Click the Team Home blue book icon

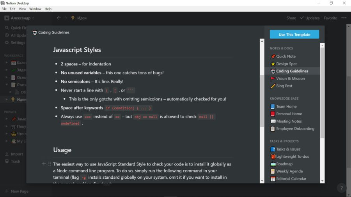(273, 107)
